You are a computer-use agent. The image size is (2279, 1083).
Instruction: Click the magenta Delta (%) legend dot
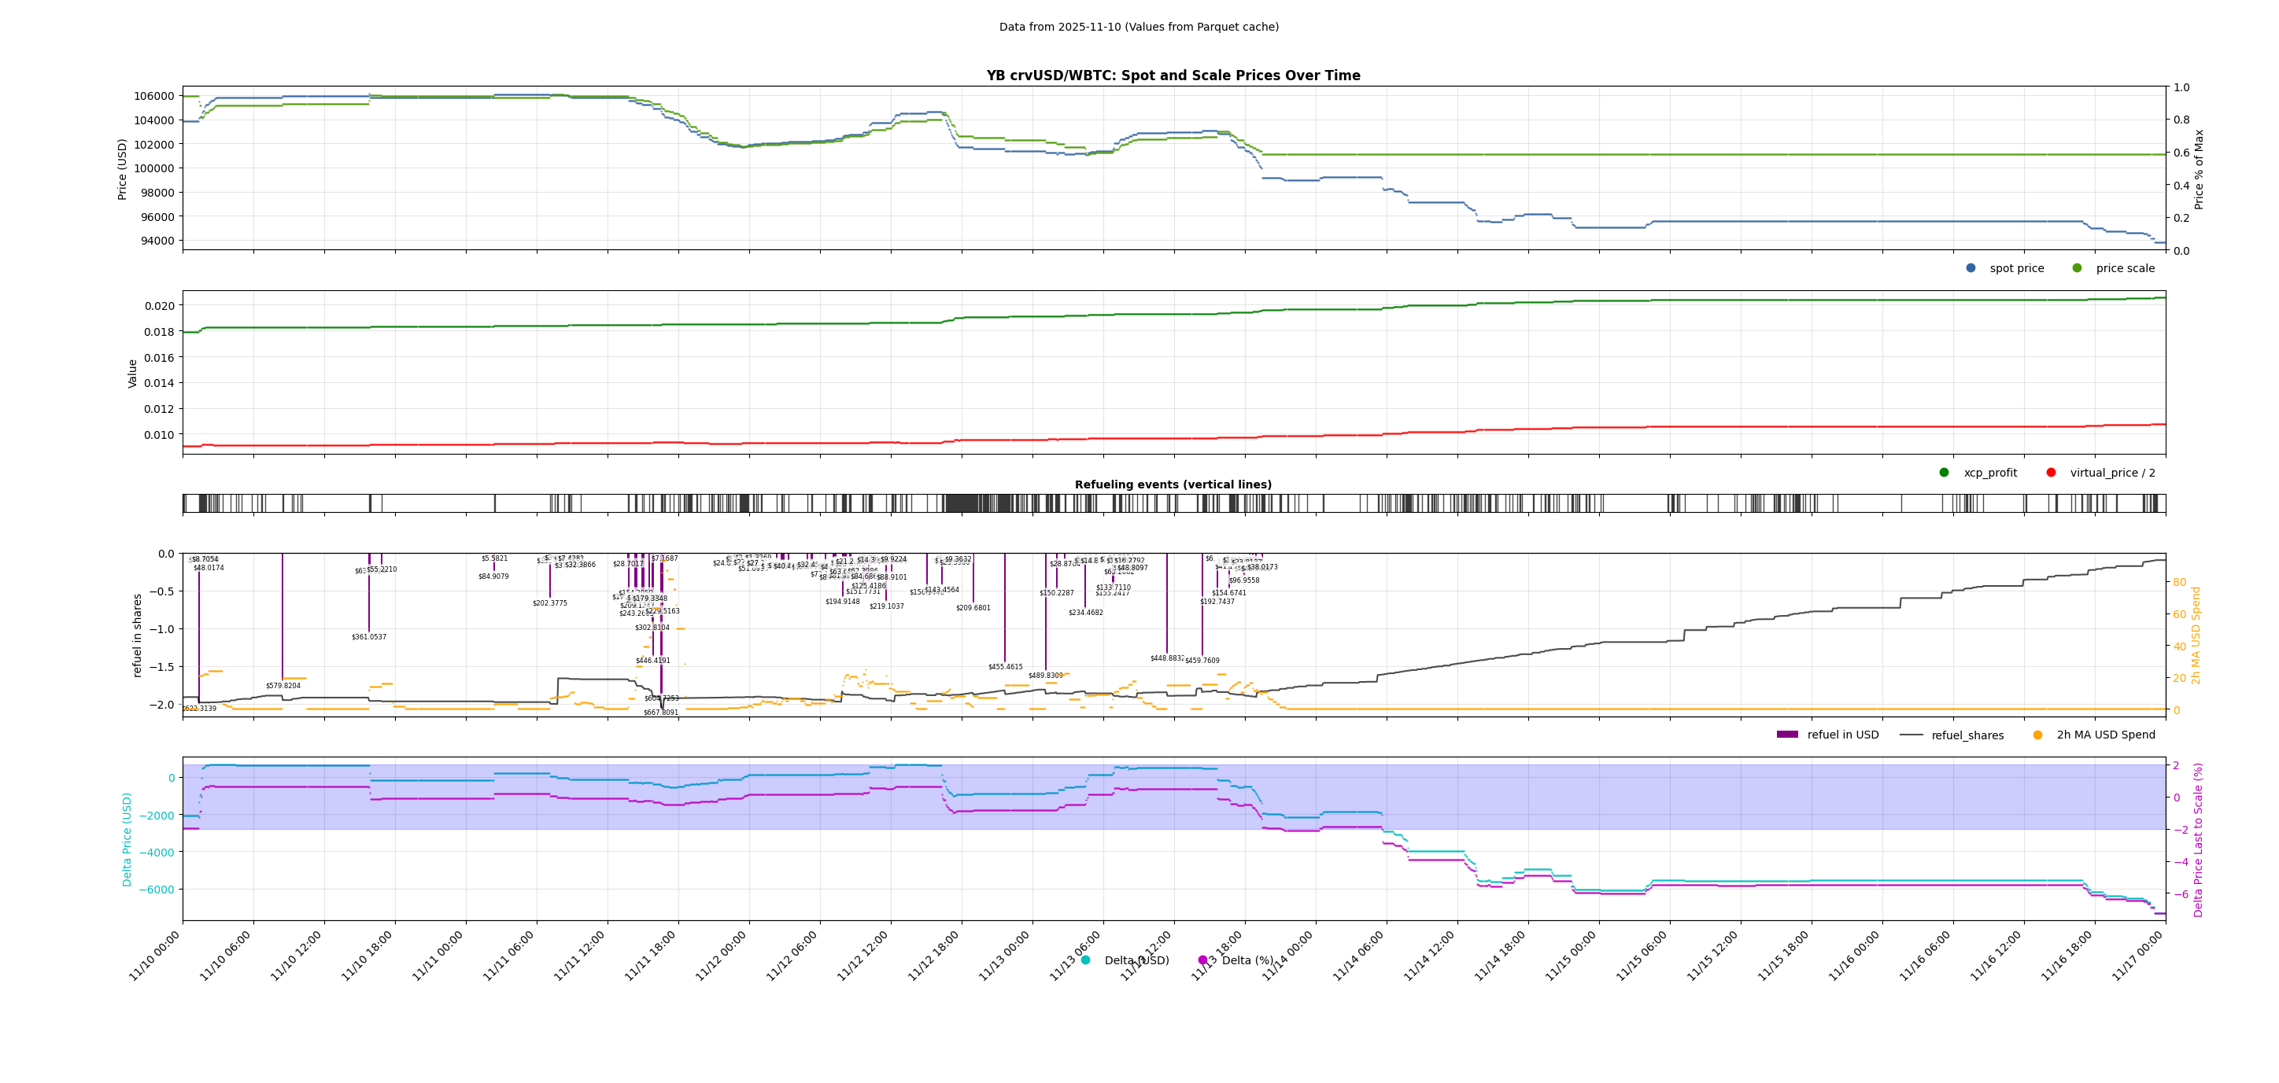[1202, 960]
